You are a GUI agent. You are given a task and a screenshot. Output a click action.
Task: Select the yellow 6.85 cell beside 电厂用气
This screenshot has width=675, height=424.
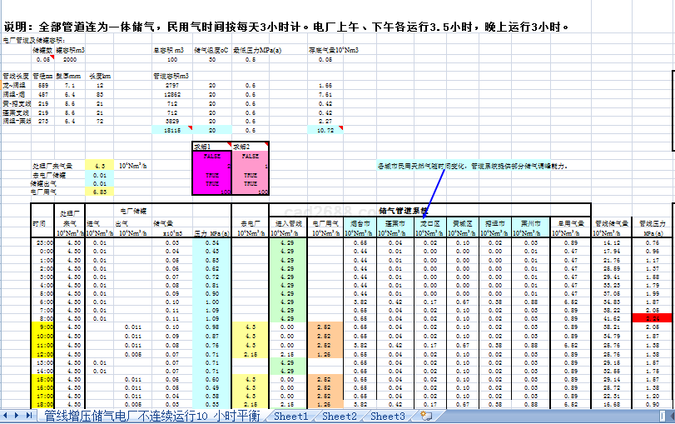(99, 192)
